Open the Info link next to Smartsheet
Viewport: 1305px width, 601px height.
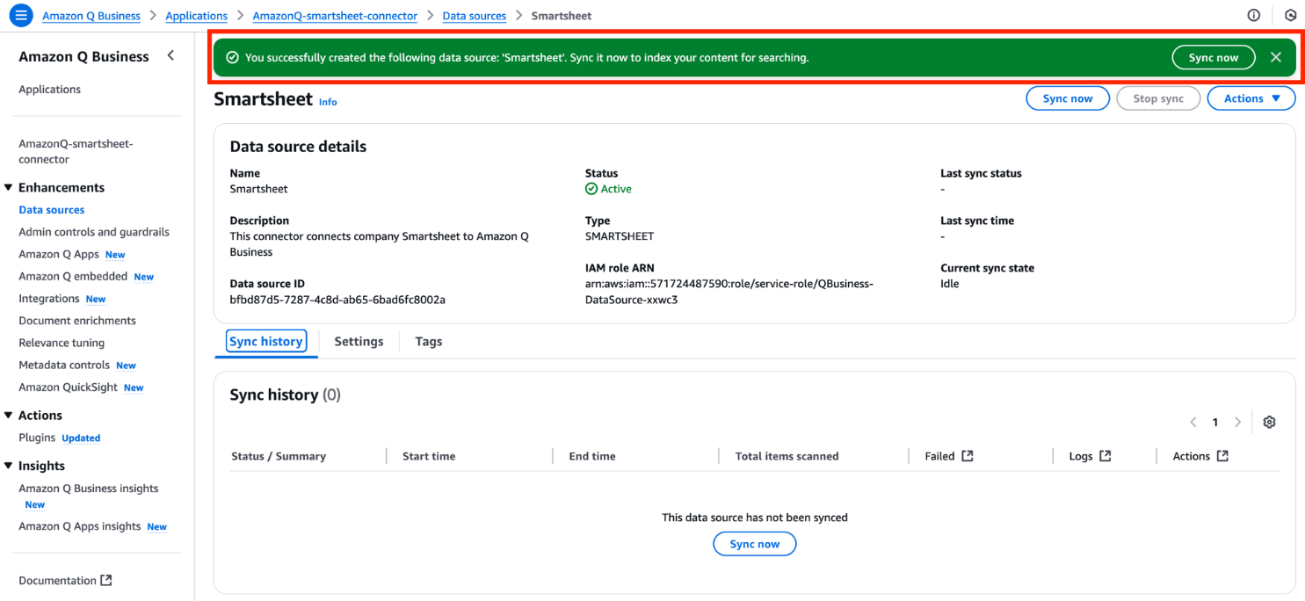(328, 102)
